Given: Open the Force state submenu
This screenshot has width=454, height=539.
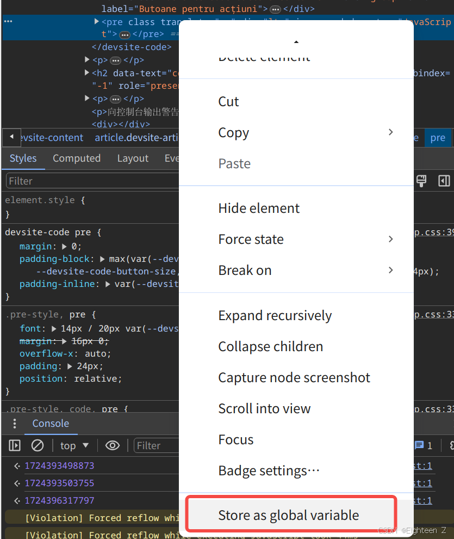Looking at the screenshot, I should pyautogui.click(x=296, y=239).
